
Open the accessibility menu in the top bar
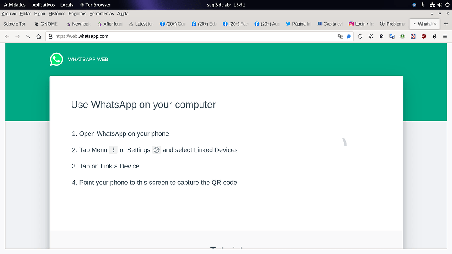pyautogui.click(x=422, y=4)
